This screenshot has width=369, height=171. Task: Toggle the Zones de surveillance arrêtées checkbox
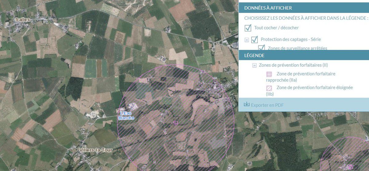[261, 47]
